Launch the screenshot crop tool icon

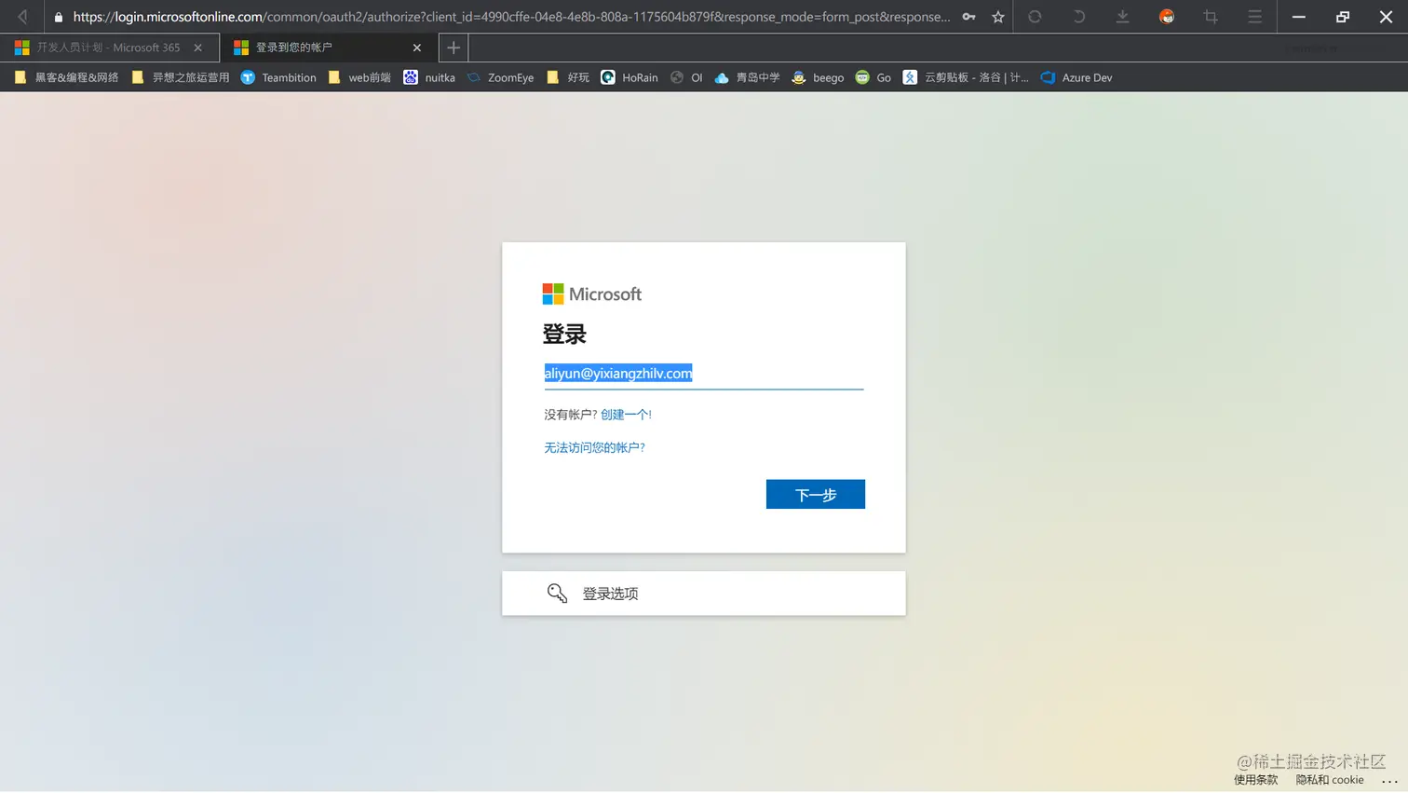point(1210,16)
